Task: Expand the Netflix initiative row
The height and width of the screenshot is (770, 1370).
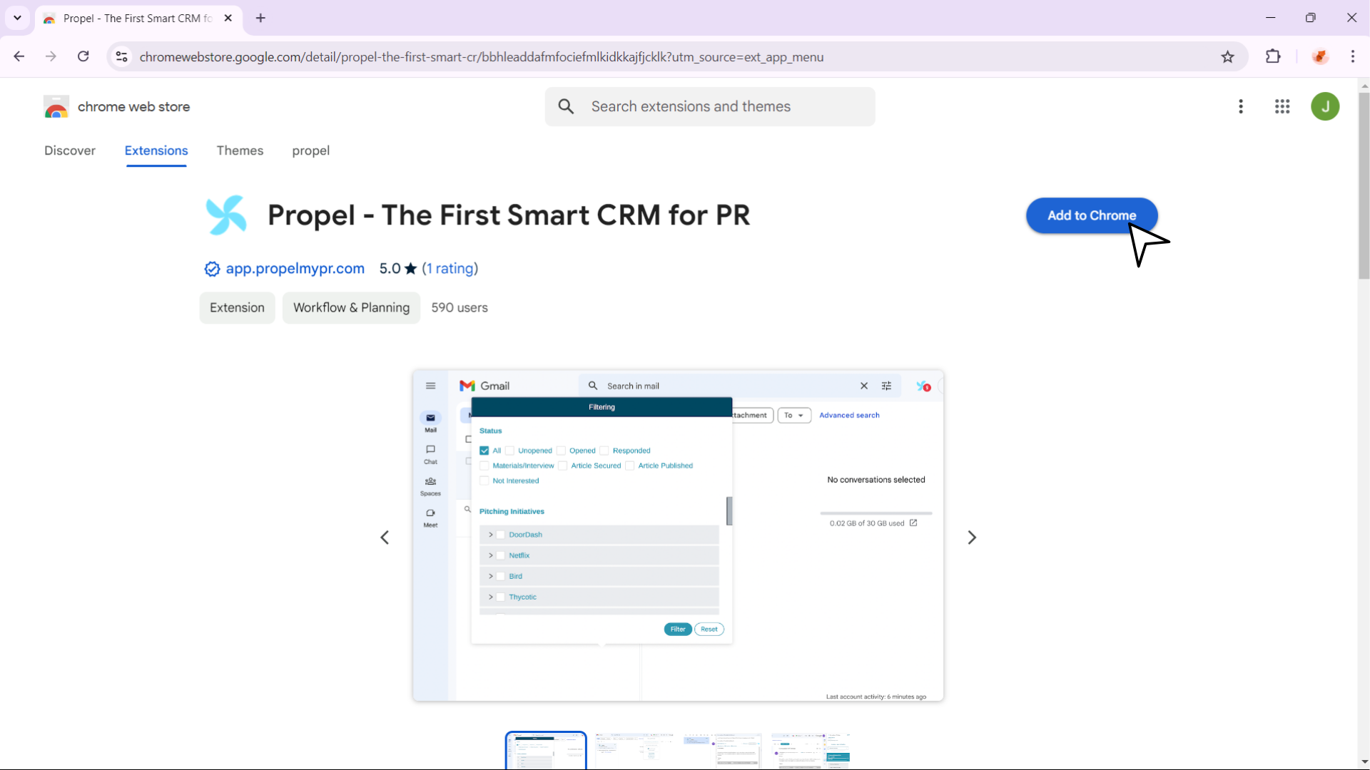Action: tap(491, 555)
